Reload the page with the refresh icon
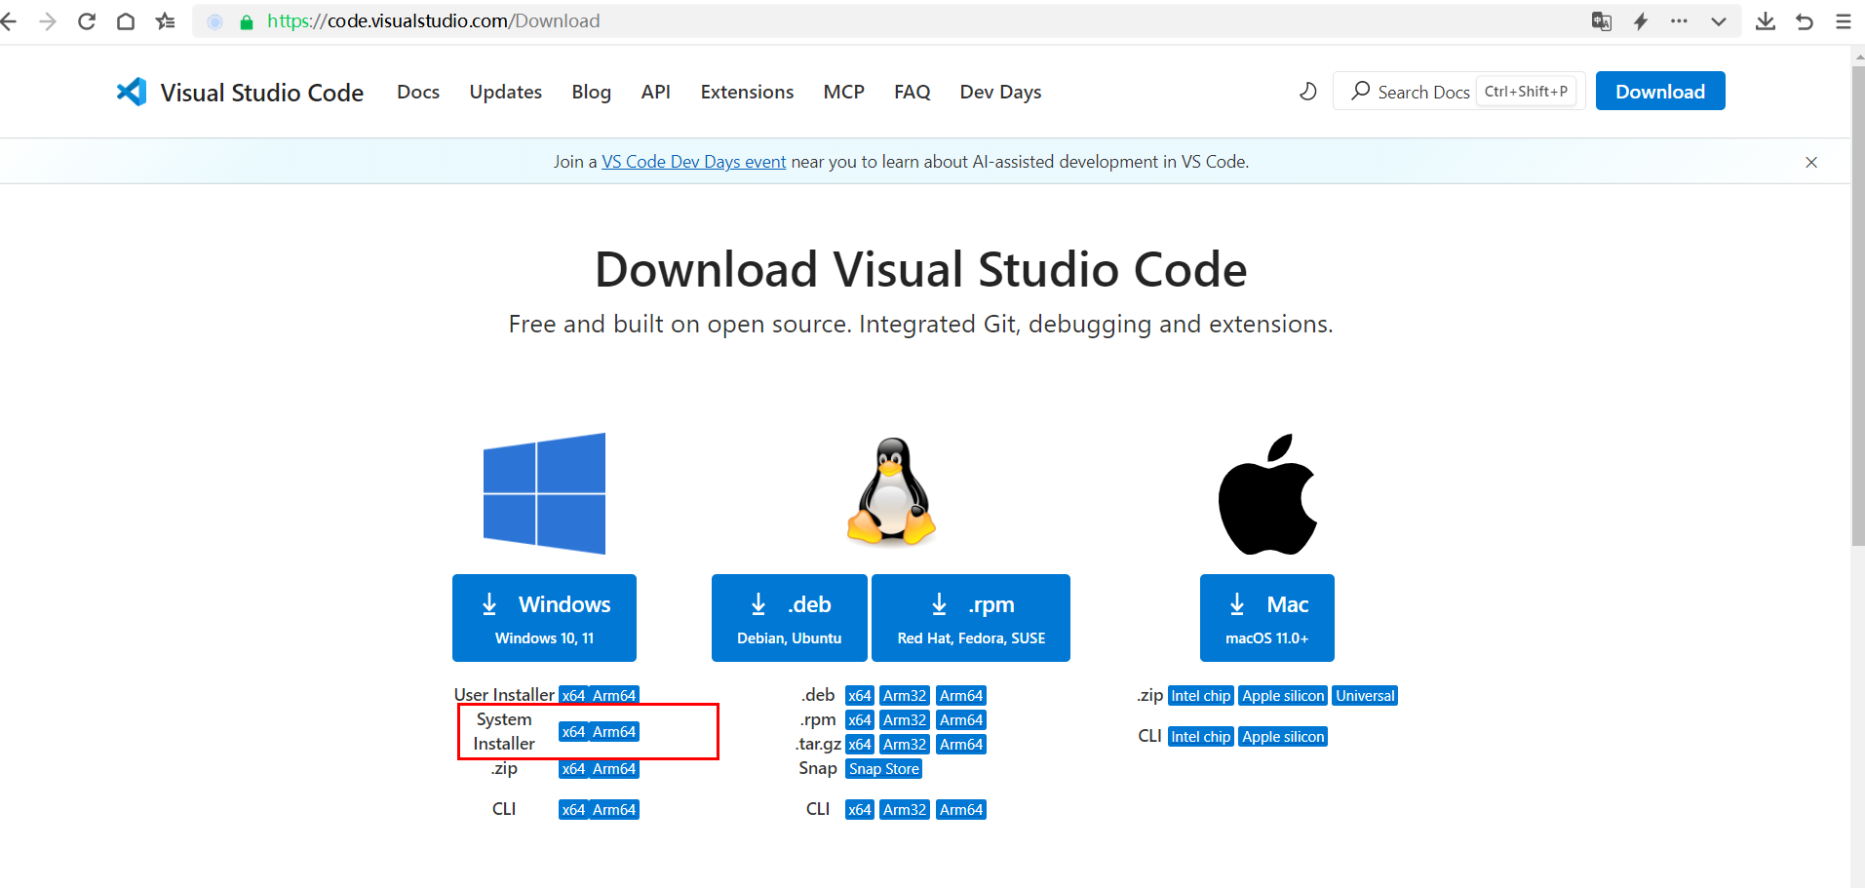Image resolution: width=1865 pixels, height=888 pixels. (x=87, y=21)
